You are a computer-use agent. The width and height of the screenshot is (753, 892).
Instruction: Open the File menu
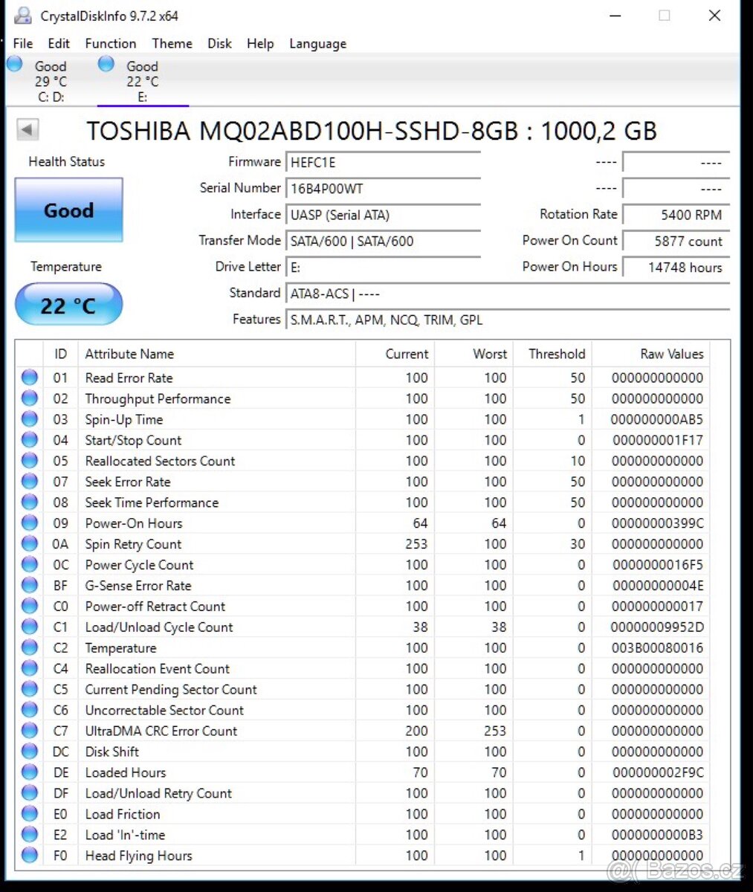tap(23, 44)
